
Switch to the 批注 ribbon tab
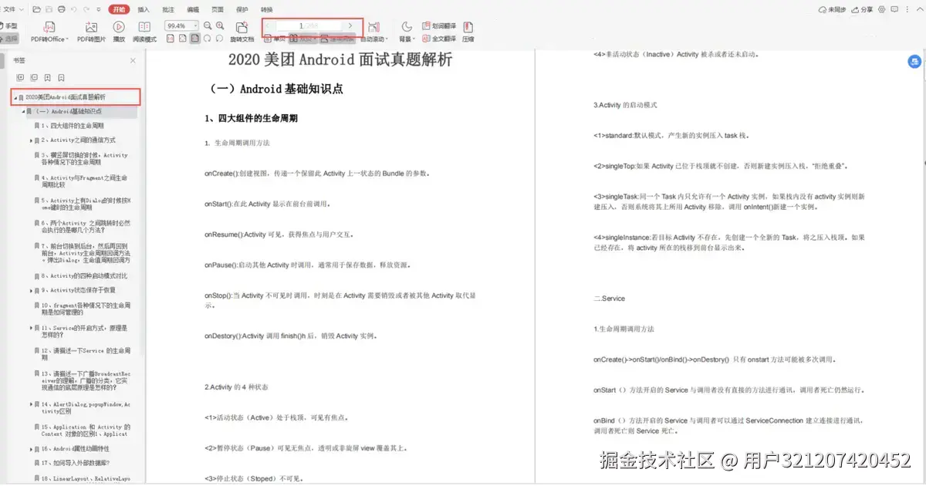(x=168, y=9)
